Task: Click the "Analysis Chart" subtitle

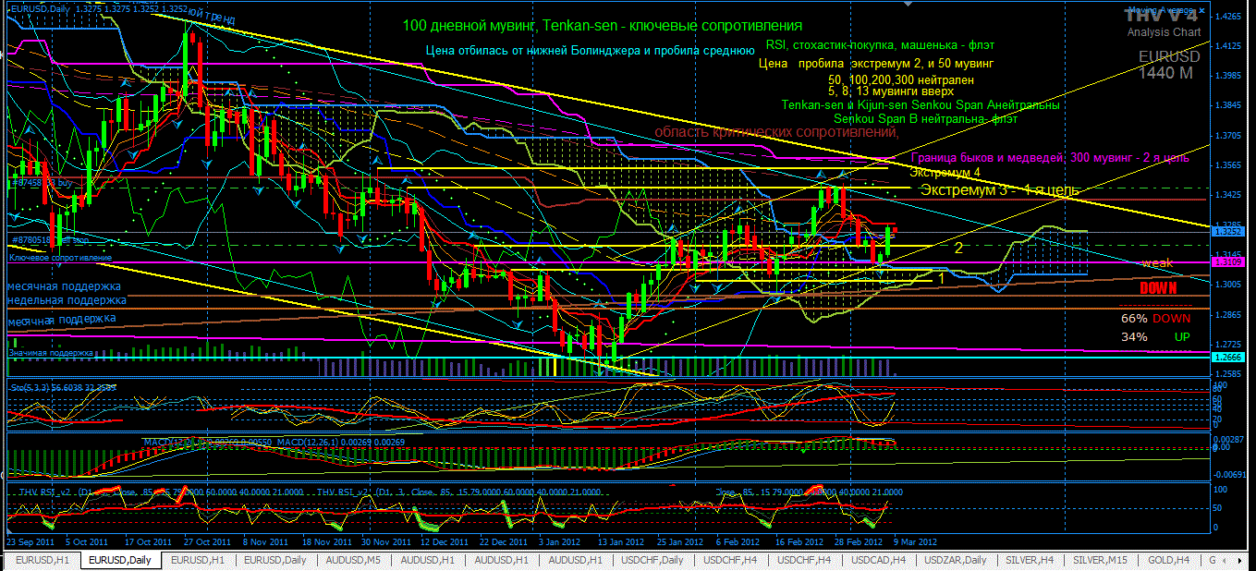Action: [x=1164, y=33]
